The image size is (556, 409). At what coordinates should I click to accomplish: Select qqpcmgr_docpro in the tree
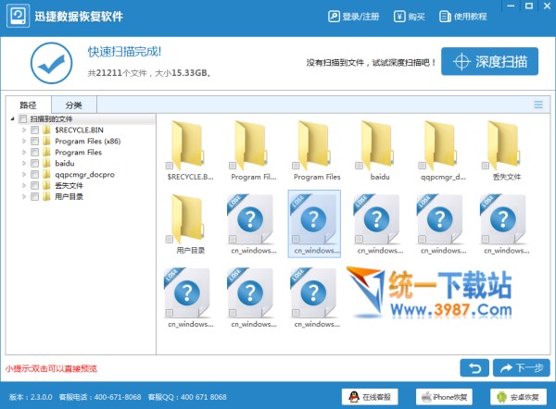(x=84, y=174)
